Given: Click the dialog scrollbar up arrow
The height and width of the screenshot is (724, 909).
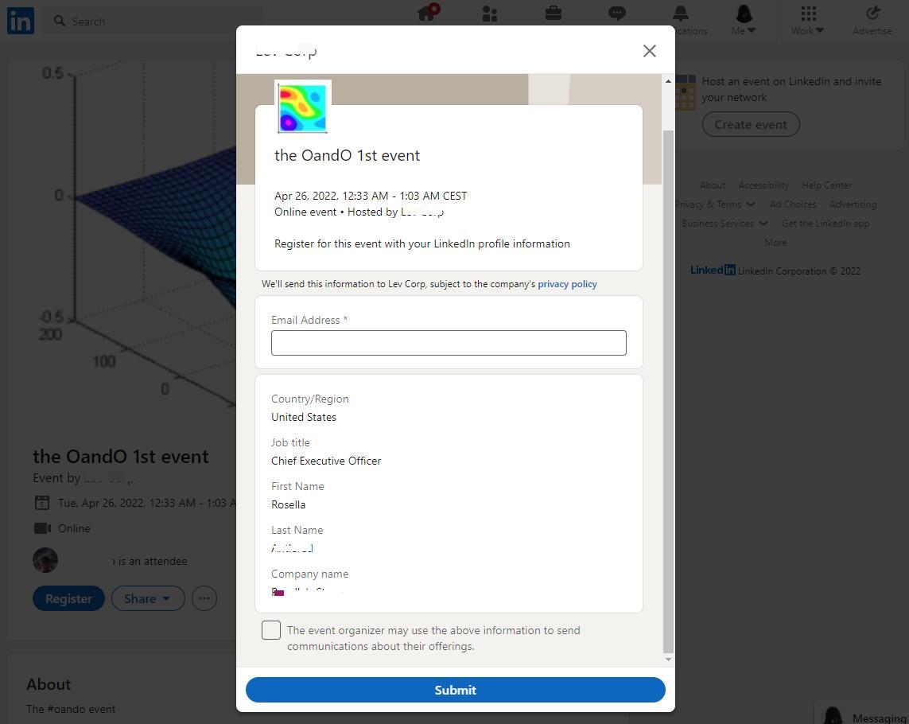Looking at the screenshot, I should pos(668,81).
